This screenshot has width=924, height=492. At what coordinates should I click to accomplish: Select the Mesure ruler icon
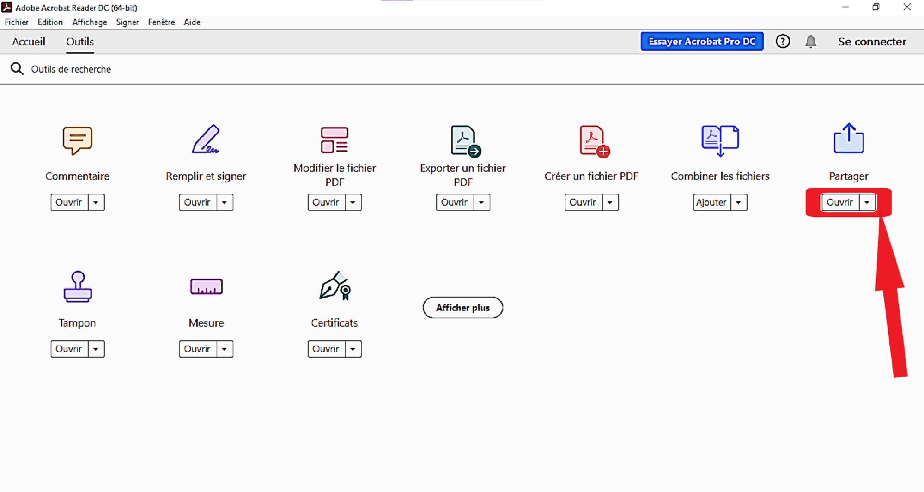206,286
